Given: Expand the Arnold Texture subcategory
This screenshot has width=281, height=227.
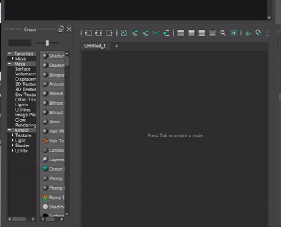Looking at the screenshot, I should 13,135.
